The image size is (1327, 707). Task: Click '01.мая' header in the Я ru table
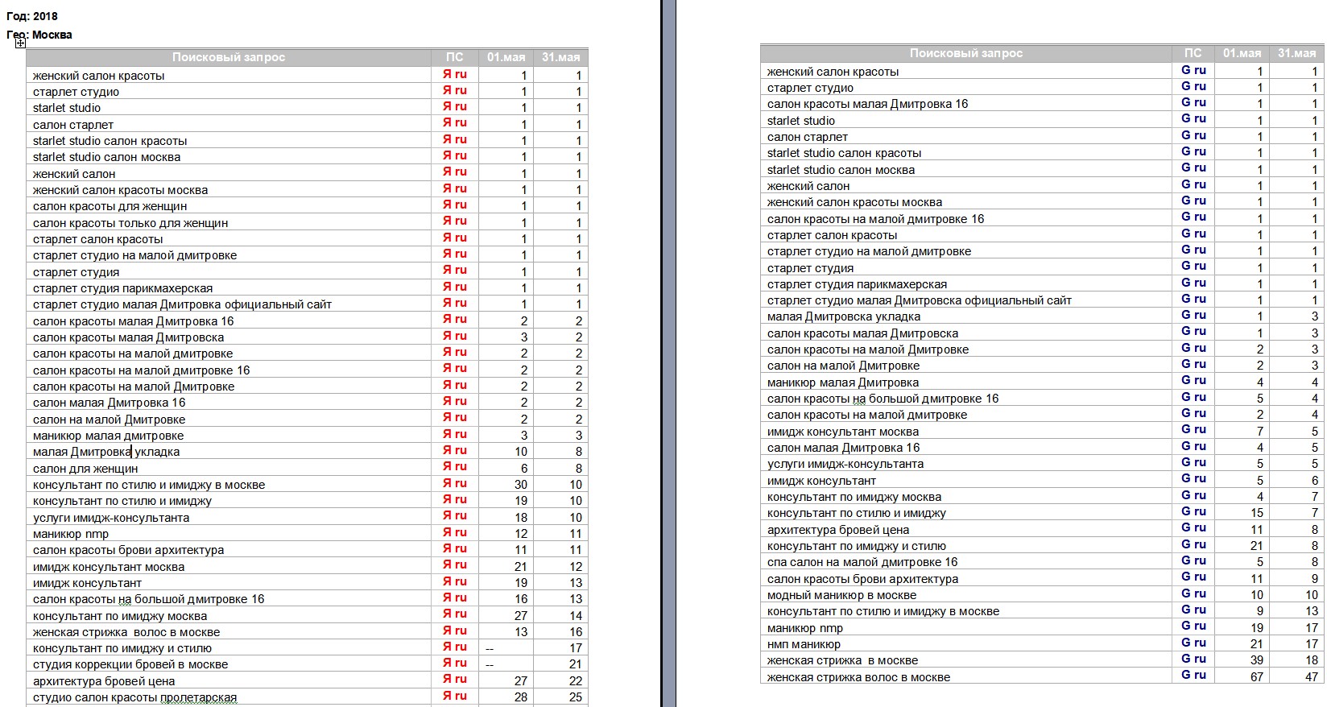[x=506, y=57]
